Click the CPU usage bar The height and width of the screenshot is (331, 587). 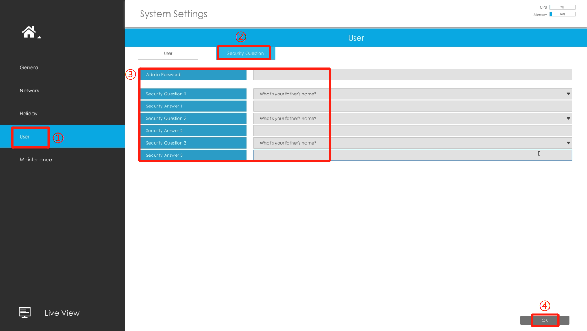tap(562, 7)
